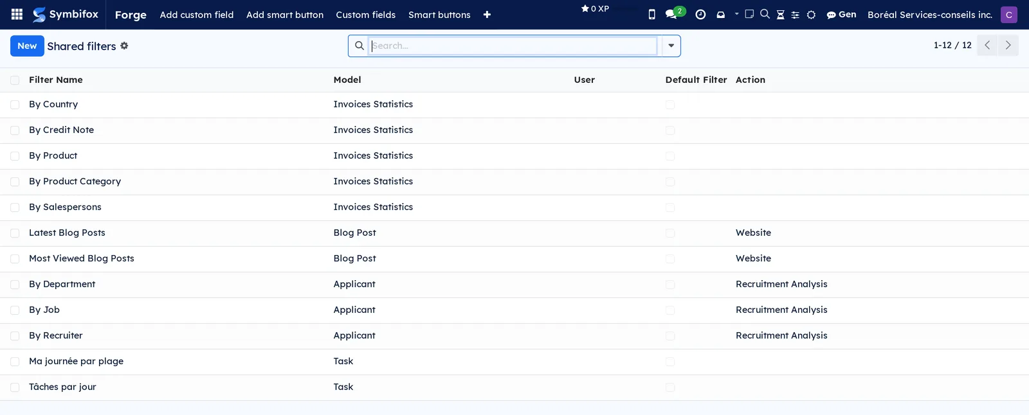Select the Most Viewed Blog Posts row checkbox

(x=15, y=259)
